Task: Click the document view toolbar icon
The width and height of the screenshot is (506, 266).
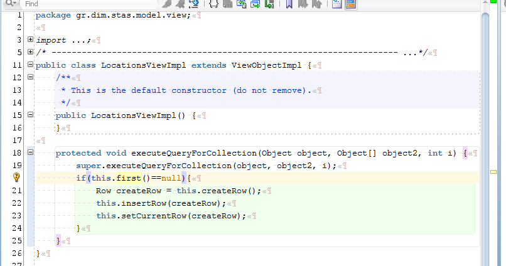Action: click(x=336, y=4)
